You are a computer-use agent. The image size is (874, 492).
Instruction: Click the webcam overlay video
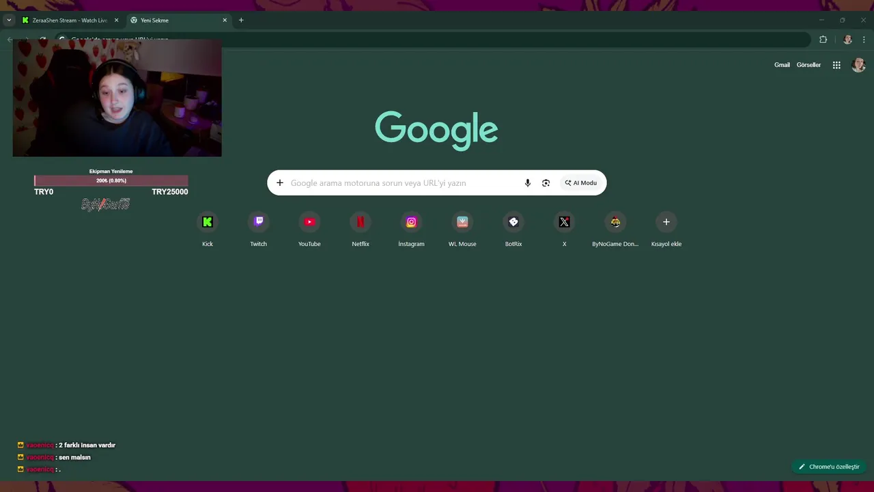tap(117, 98)
